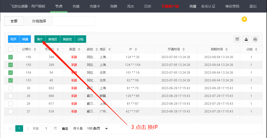The height and width of the screenshot is (138, 267).
Task: Click the 2023-08-28 17:15:43 expiry cell
Action: pyautogui.click(x=219, y=88)
